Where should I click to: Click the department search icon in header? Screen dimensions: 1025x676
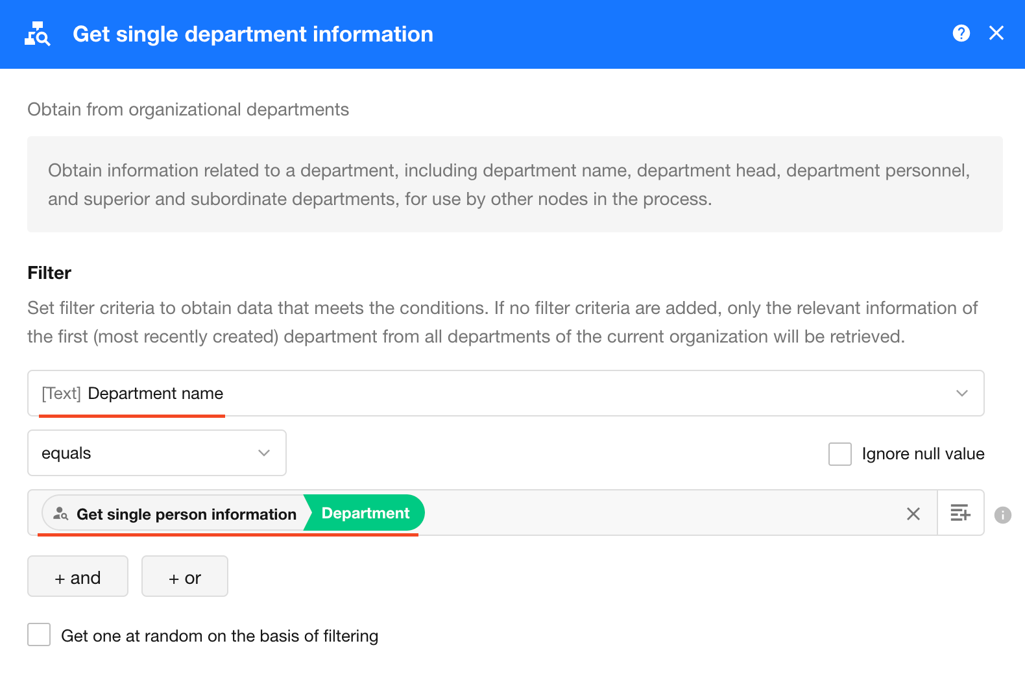37,34
